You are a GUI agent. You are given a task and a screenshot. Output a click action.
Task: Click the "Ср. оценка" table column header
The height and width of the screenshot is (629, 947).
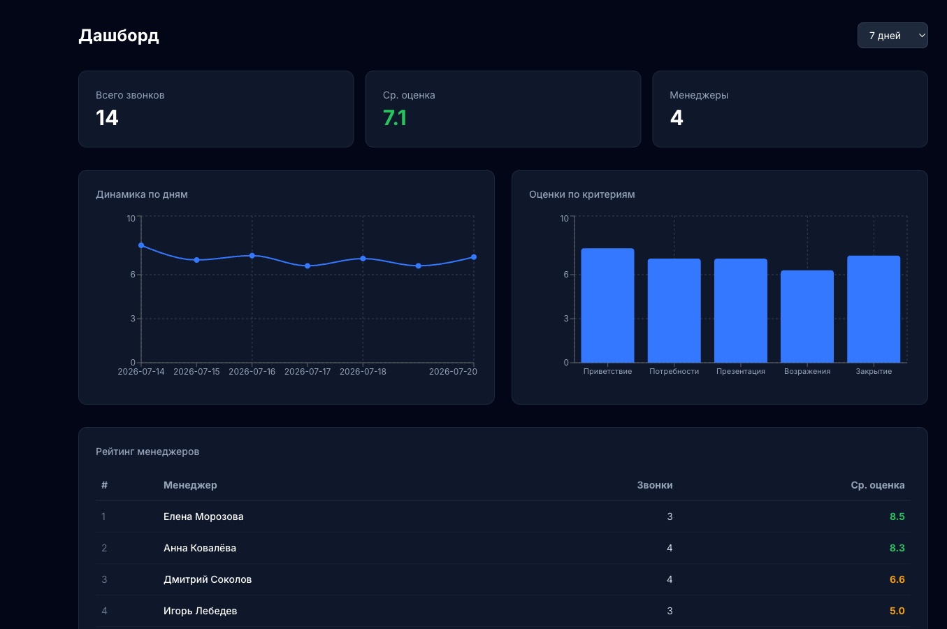point(878,485)
